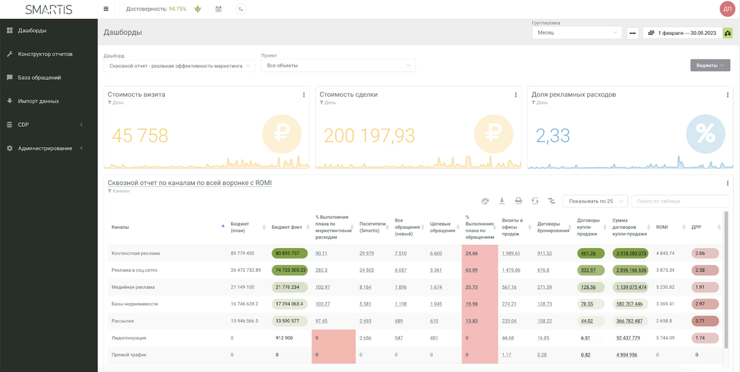The image size is (740, 372).
Task: Open the calendar icon in the top bar
Action: (218, 9)
